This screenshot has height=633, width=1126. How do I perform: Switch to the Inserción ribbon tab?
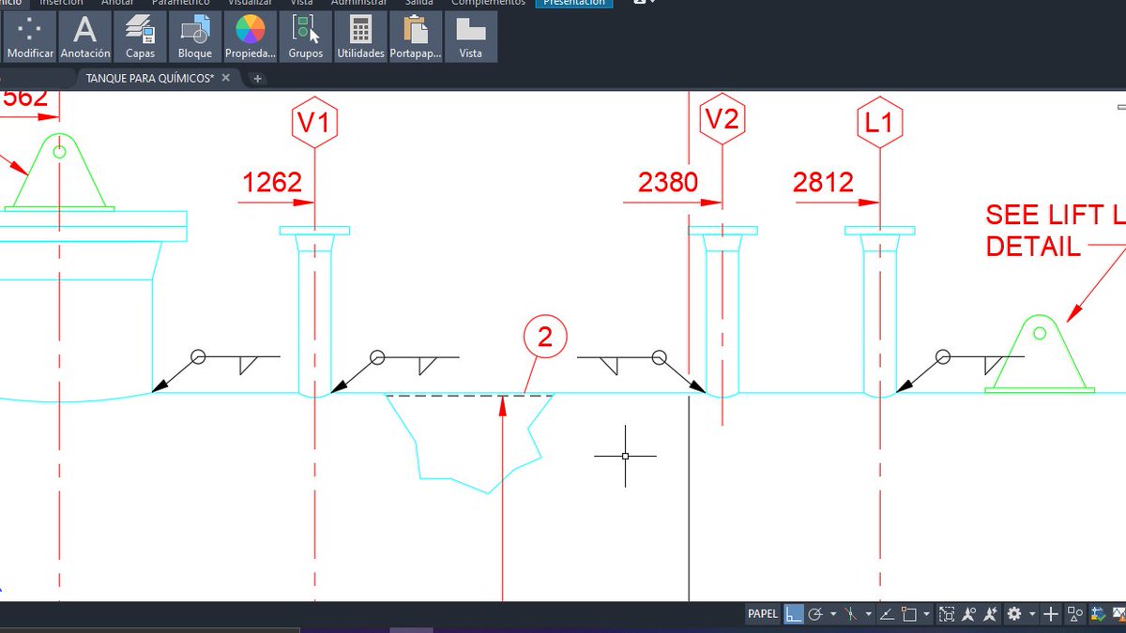(x=61, y=3)
